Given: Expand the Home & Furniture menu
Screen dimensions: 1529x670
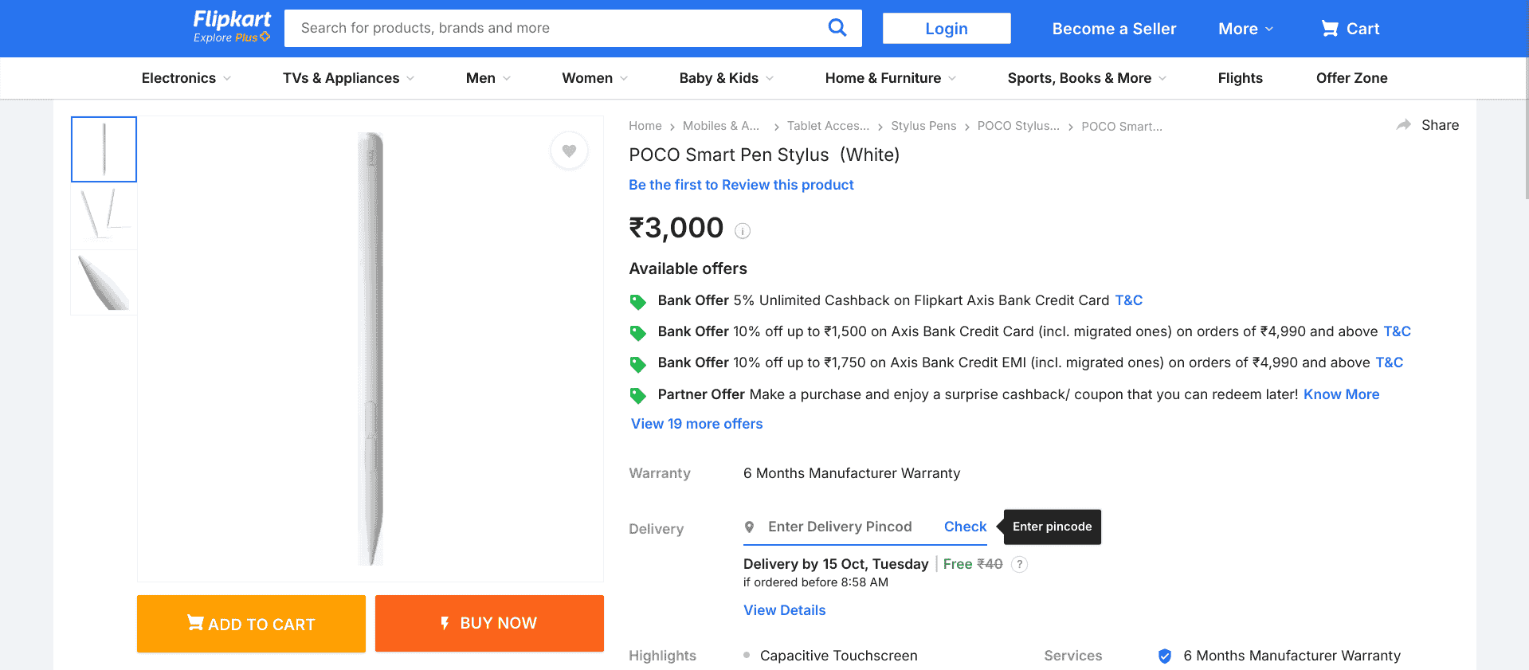Looking at the screenshot, I should point(890,78).
